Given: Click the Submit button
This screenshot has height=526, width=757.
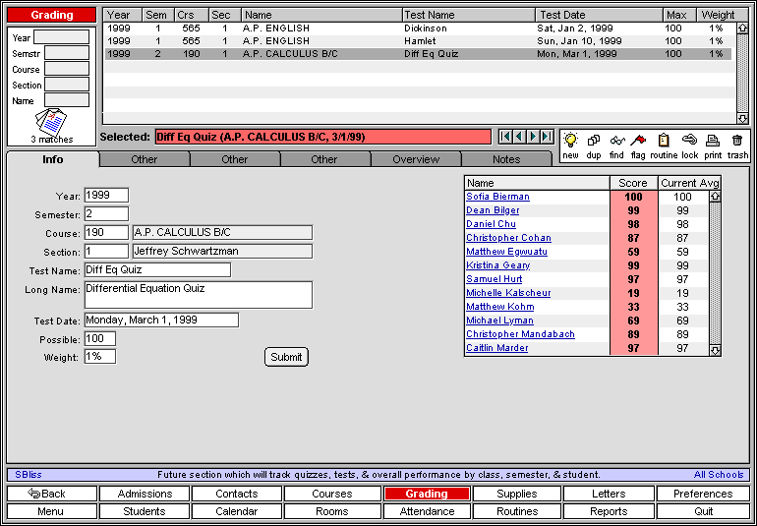Looking at the screenshot, I should click(286, 357).
